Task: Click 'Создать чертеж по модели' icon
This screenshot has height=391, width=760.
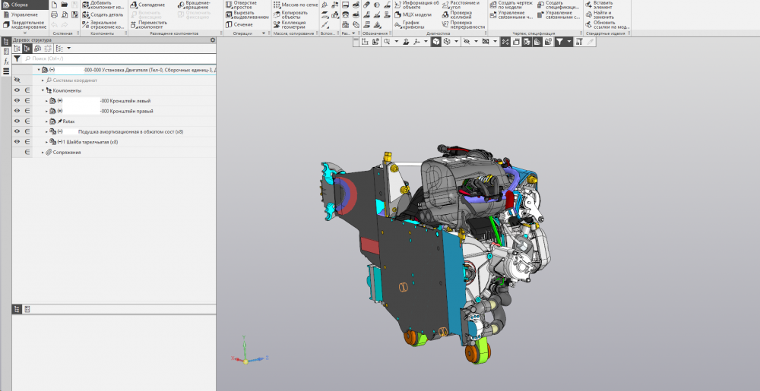Action: click(493, 5)
